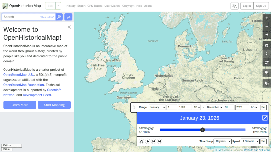Click the Learn More button

tap(20, 105)
